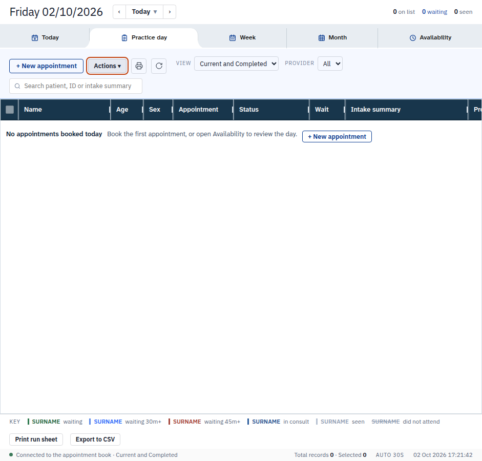
Task: Switch to the Week tab
Action: point(242,37)
